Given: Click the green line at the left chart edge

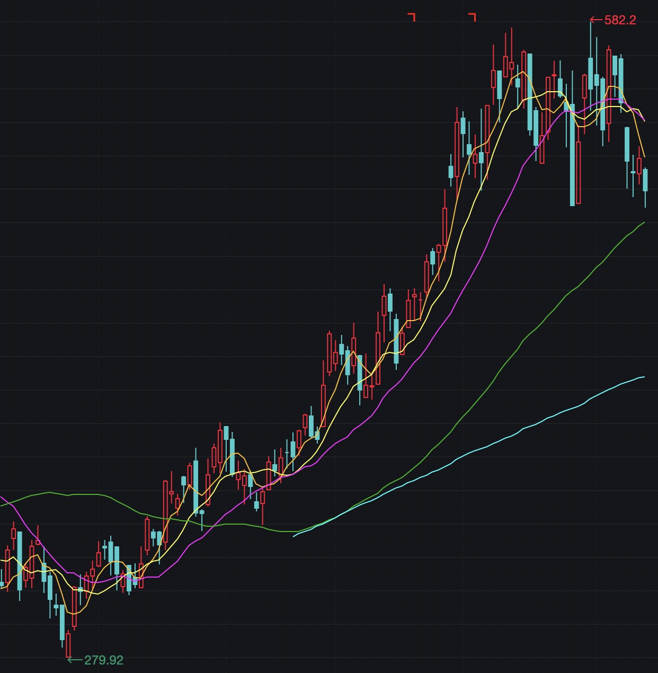Looking at the screenshot, I should click(2, 506).
